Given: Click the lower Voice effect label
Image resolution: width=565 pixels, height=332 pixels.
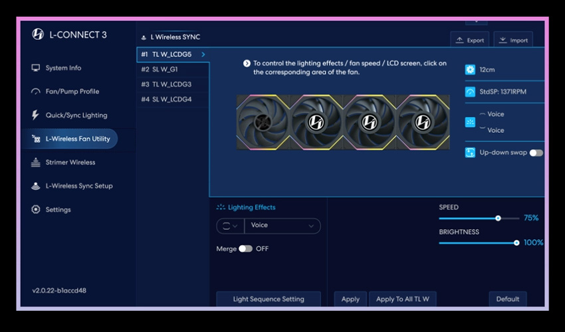Looking at the screenshot, I should 495,130.
